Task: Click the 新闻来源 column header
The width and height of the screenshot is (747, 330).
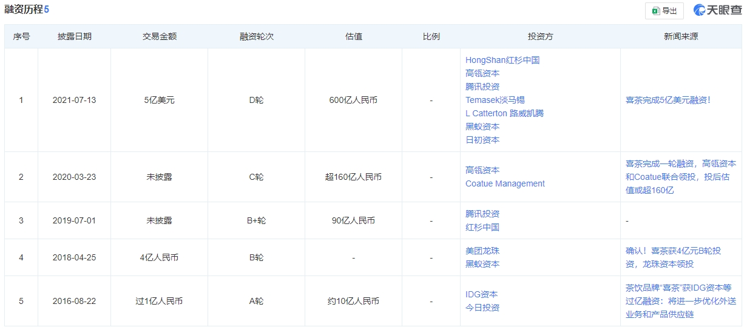Action: tap(681, 36)
